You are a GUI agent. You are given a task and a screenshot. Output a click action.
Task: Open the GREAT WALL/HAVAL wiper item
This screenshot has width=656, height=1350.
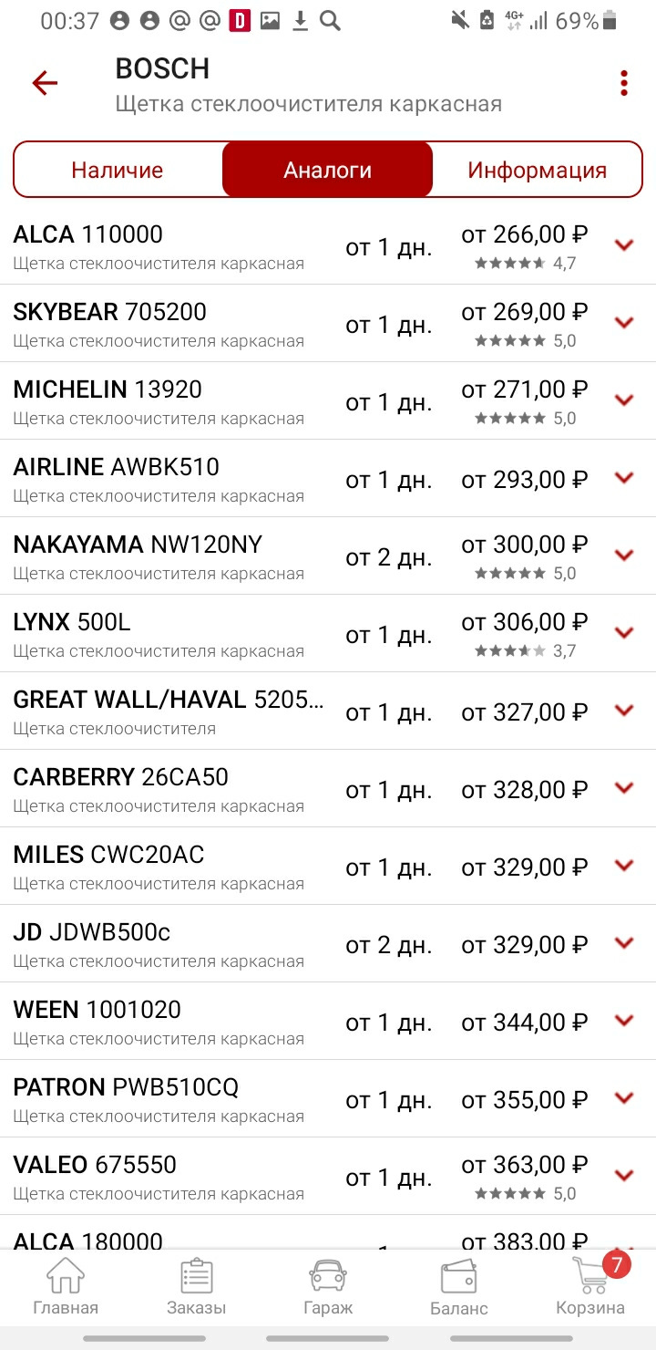(x=328, y=711)
